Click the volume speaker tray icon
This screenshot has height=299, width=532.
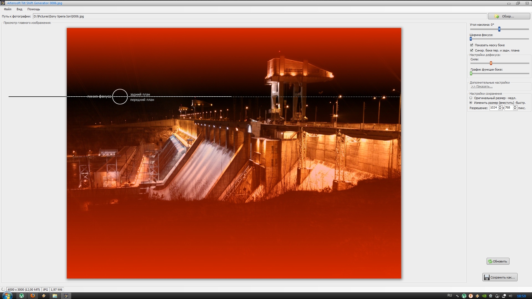point(511,296)
